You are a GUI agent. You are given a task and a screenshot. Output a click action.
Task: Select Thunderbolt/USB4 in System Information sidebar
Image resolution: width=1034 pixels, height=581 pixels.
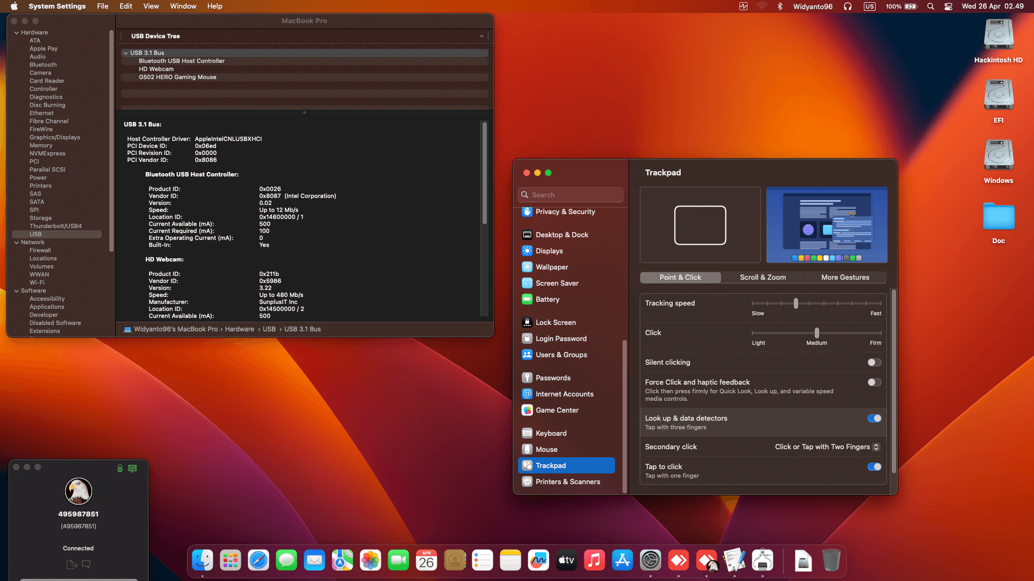tap(55, 226)
